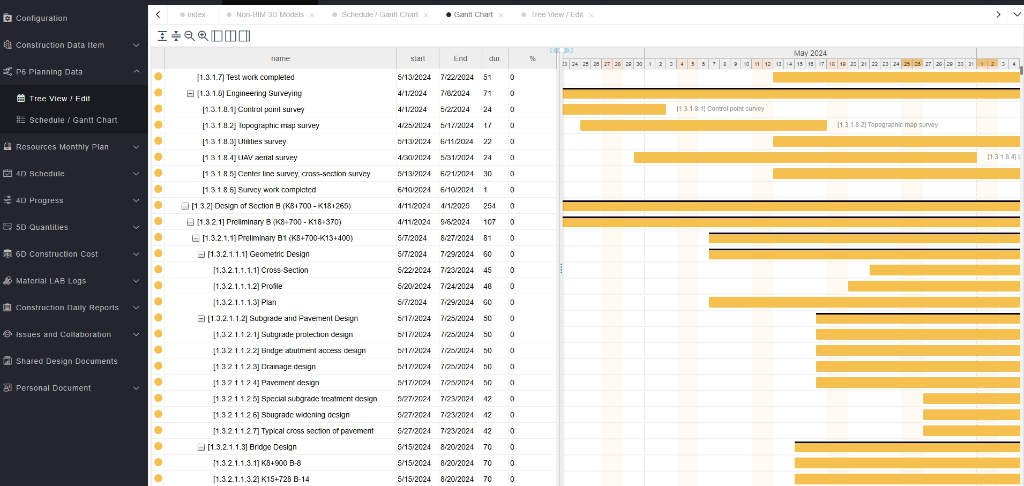1024x486 pixels.
Task: Select the wide left grid pane layout icon
Action: pyautogui.click(x=217, y=36)
